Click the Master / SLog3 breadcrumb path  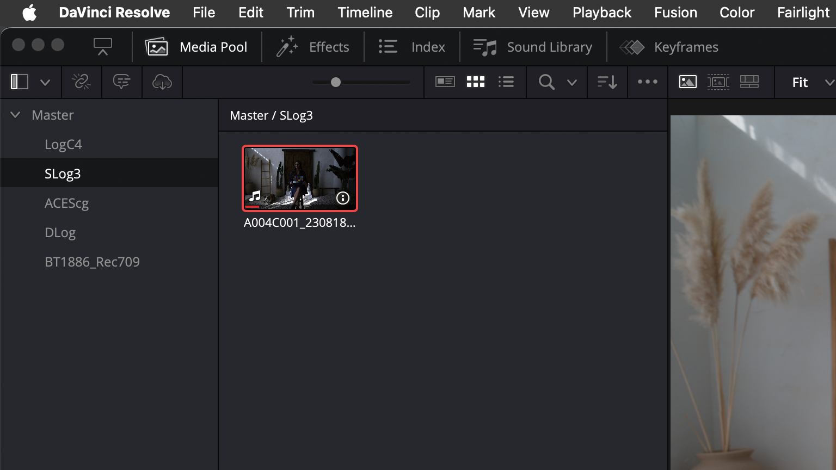coord(272,115)
